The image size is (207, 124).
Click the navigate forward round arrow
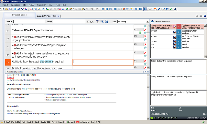pyautogui.click(x=201, y=16)
